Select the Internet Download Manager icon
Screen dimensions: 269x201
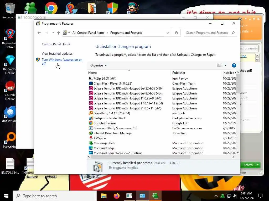click(91, 133)
